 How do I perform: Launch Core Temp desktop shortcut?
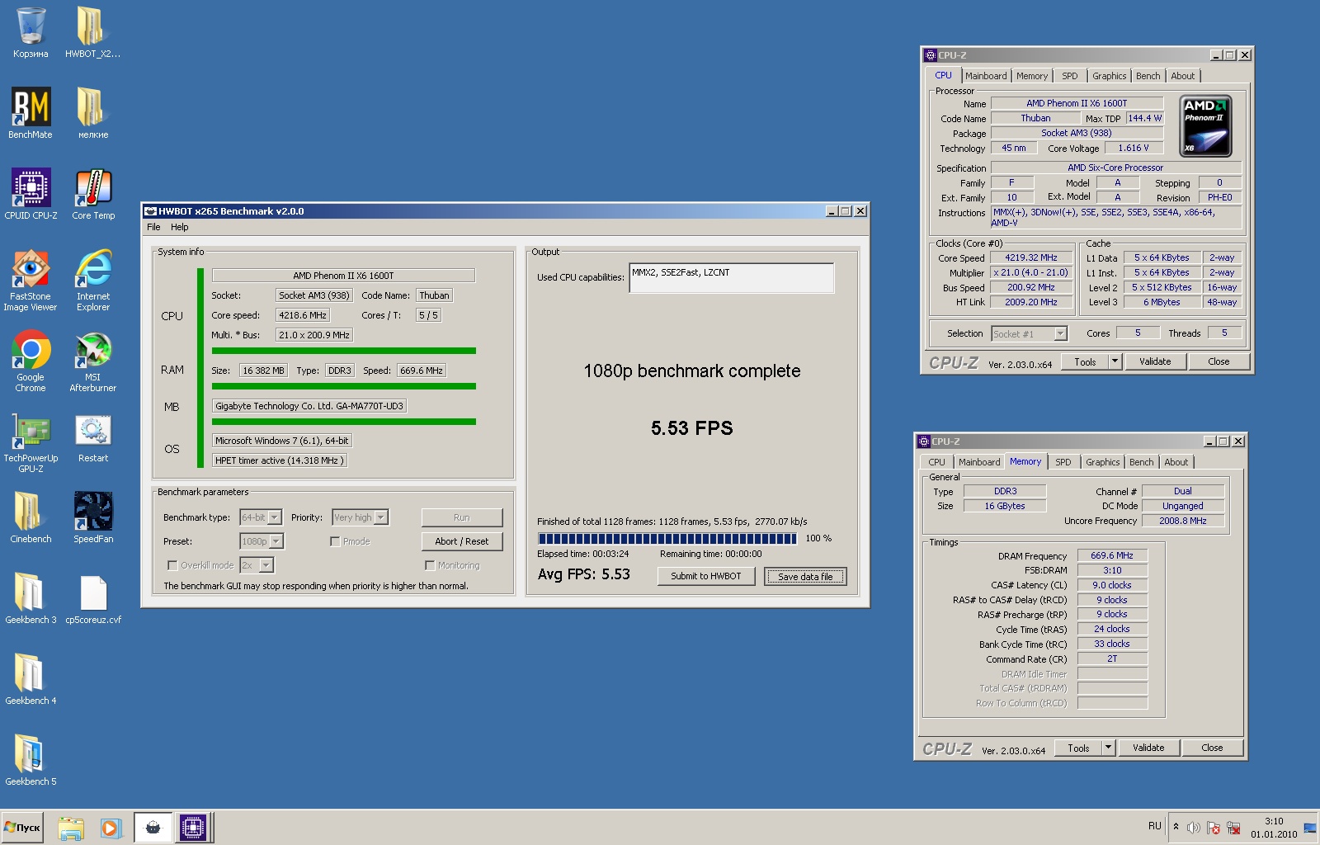coord(92,195)
